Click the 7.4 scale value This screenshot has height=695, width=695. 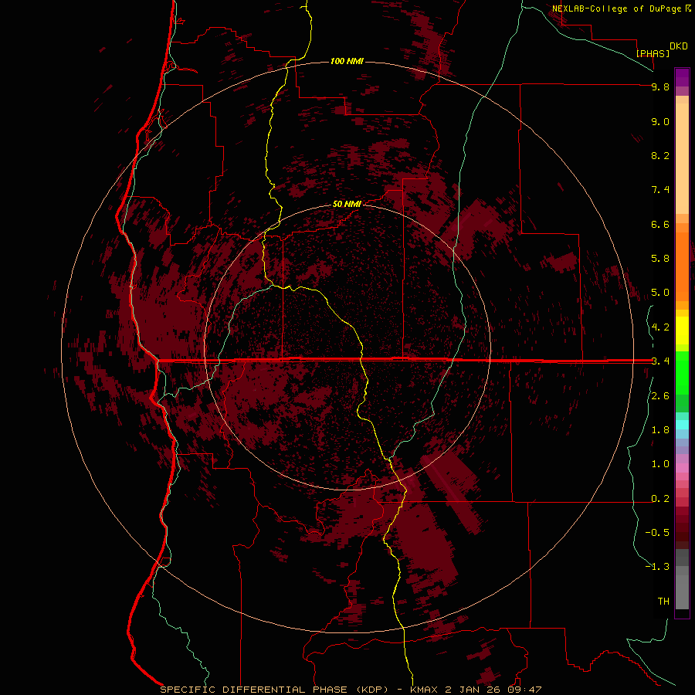pos(660,190)
